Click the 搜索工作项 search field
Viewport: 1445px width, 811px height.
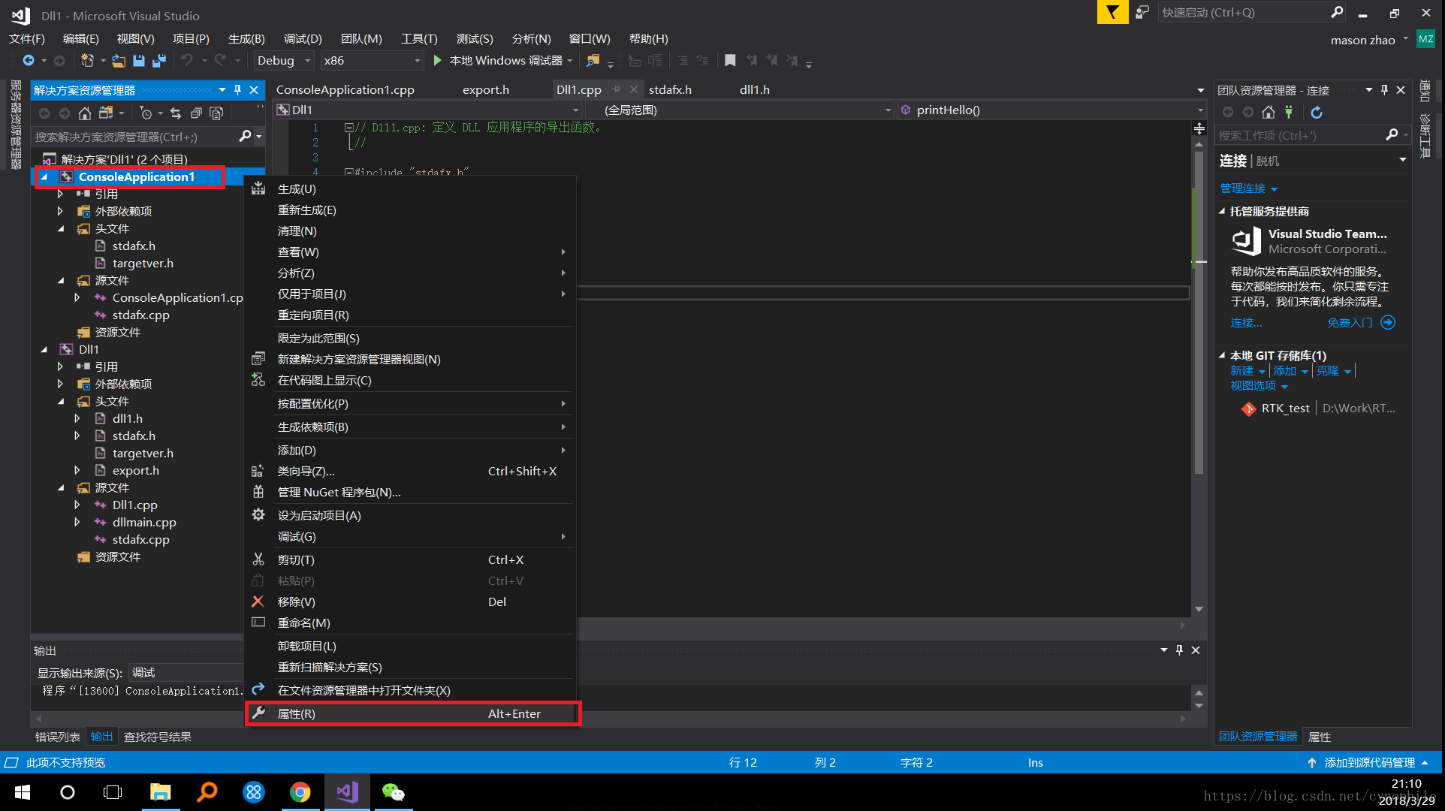coord(1299,136)
